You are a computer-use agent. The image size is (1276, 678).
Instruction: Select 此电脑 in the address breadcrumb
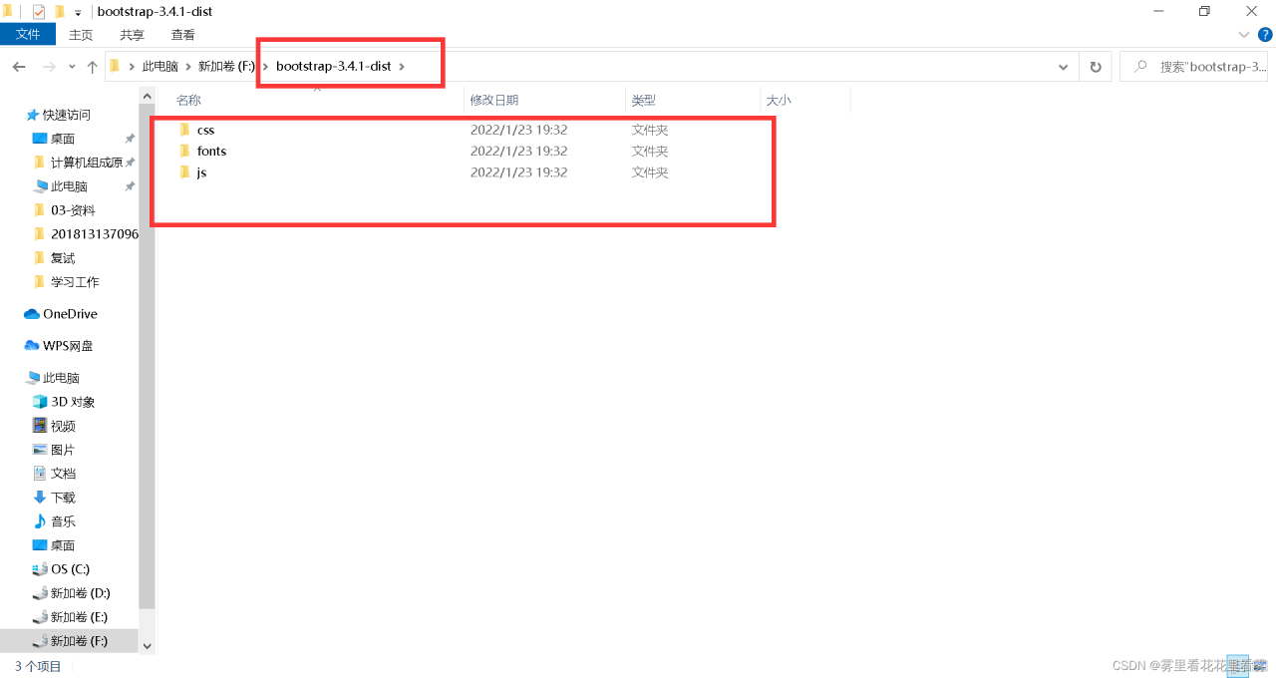[x=159, y=67]
